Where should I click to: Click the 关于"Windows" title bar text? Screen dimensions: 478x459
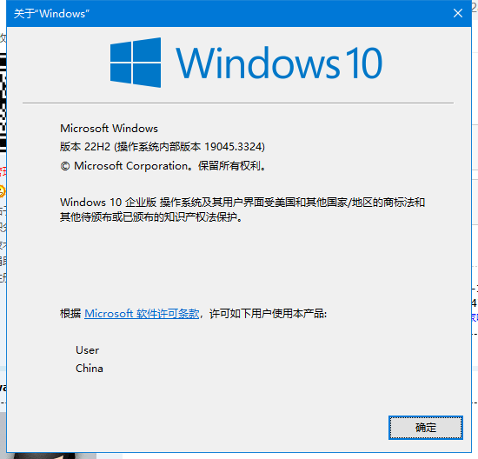click(51, 14)
